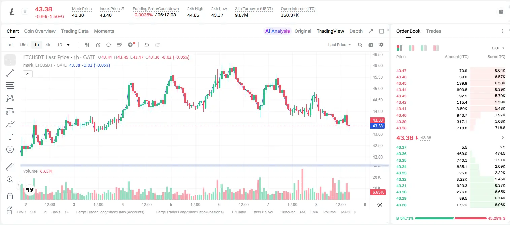Expand the Last Price dropdown
This screenshot has height=225, width=510.
click(339, 45)
